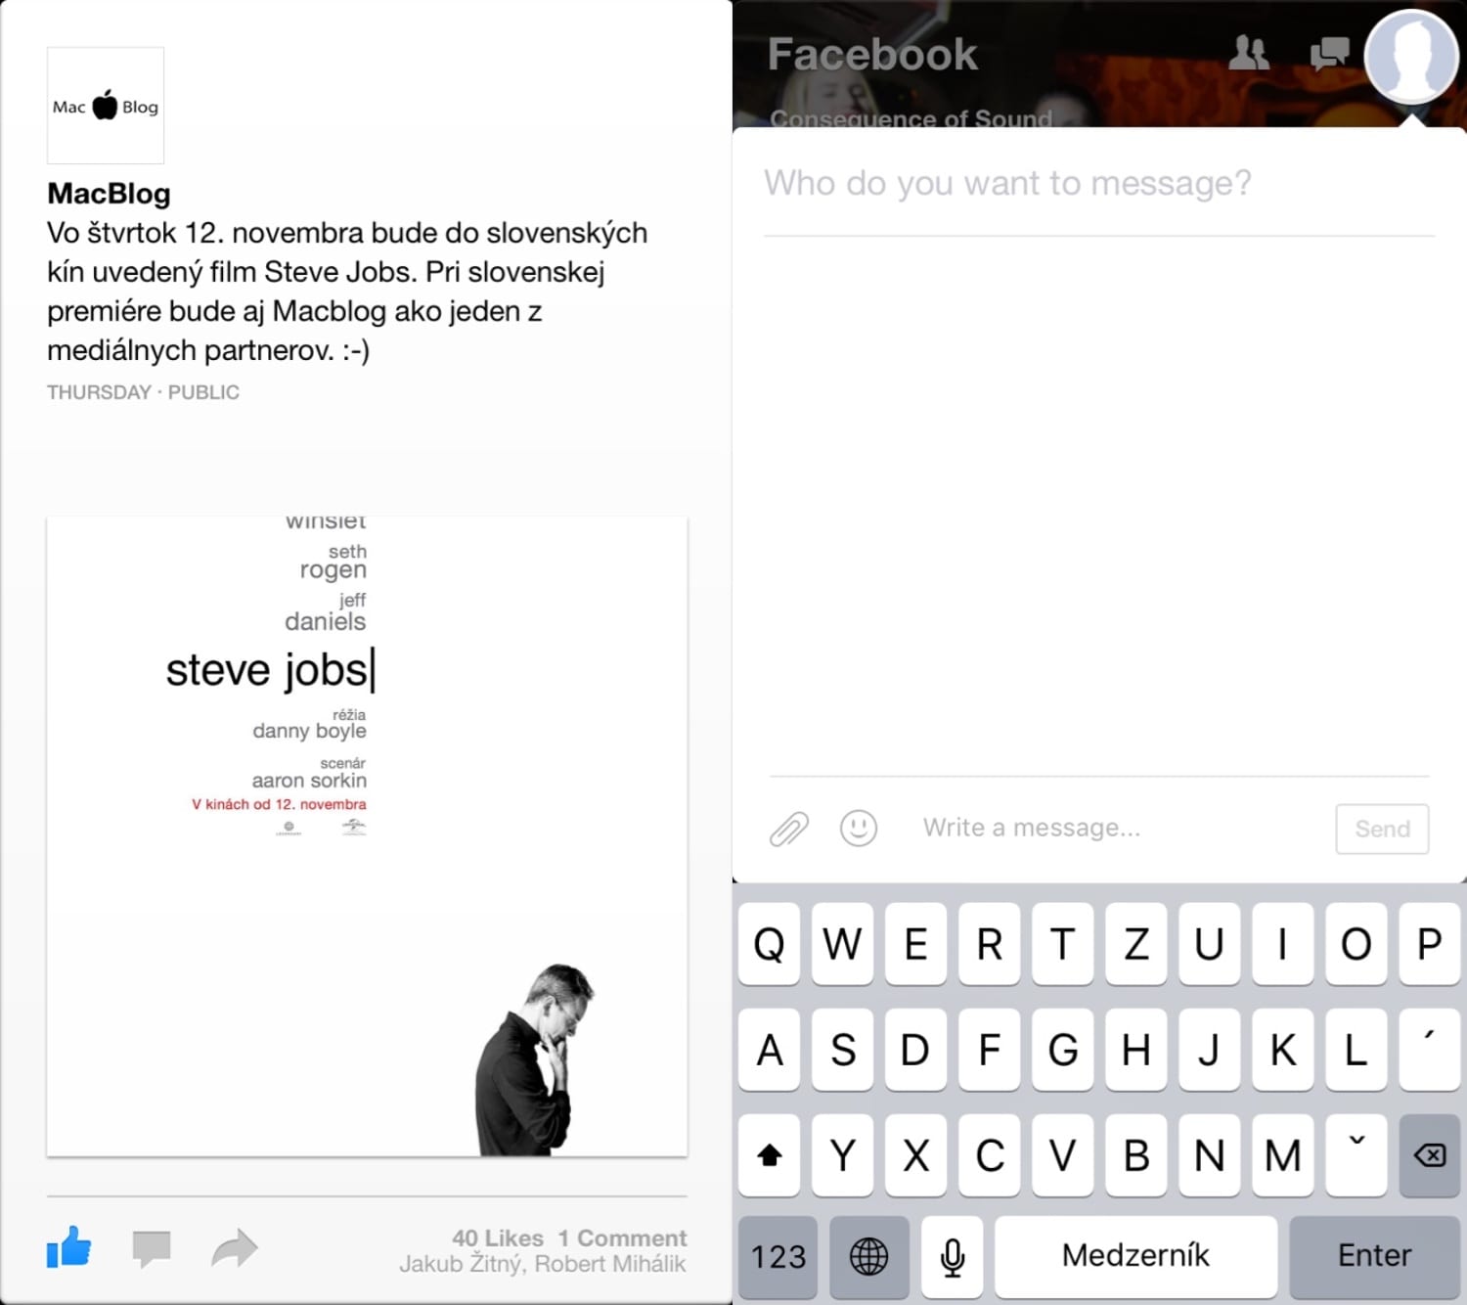Tap the C key
Screen dimensions: 1467x1305
(x=990, y=1155)
